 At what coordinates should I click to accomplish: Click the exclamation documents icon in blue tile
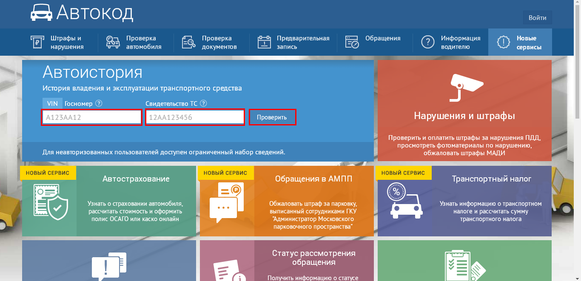109,267
